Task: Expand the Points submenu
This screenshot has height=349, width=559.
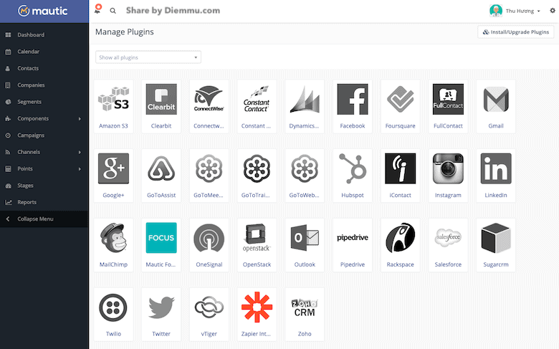Action: 44,168
